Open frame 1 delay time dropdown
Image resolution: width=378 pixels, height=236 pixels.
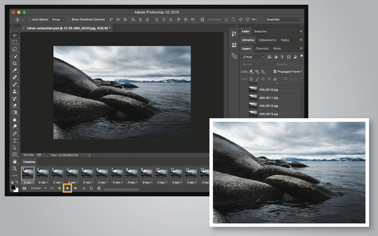[29, 182]
